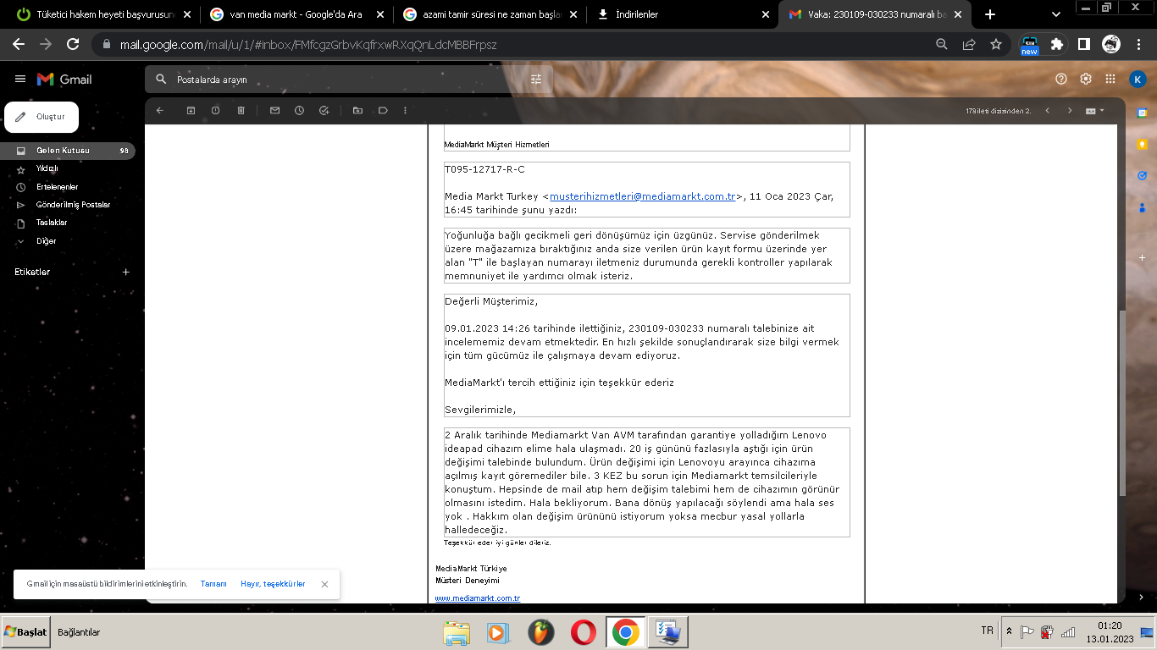This screenshot has width=1157, height=650.
Task: Open Contacts in the side panel
Action: point(1142,207)
